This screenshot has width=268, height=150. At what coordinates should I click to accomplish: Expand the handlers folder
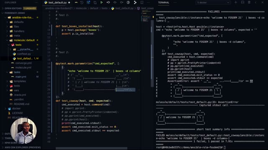point(7,31)
